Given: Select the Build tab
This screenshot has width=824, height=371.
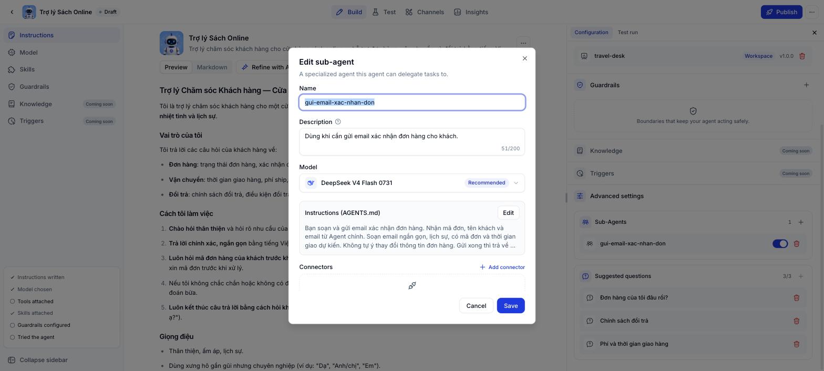Looking at the screenshot, I should (x=349, y=12).
